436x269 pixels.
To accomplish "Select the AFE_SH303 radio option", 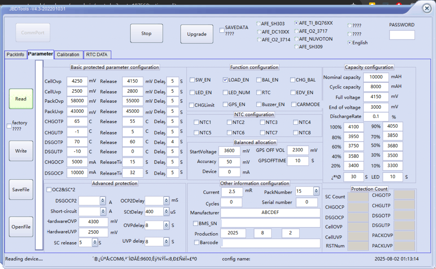I will tap(259, 24).
